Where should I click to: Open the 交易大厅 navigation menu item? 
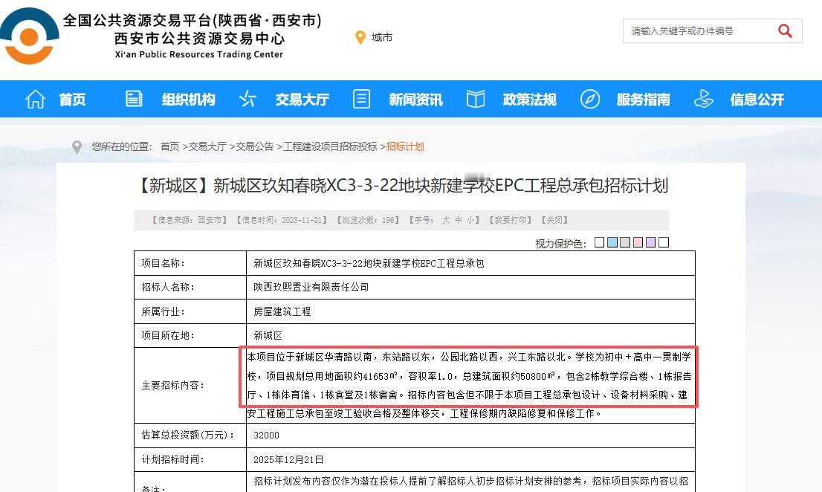[x=302, y=99]
